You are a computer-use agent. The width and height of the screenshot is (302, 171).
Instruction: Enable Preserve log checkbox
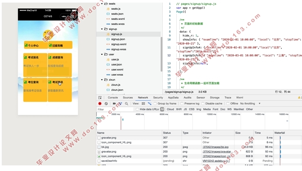pyautogui.click(x=182, y=103)
